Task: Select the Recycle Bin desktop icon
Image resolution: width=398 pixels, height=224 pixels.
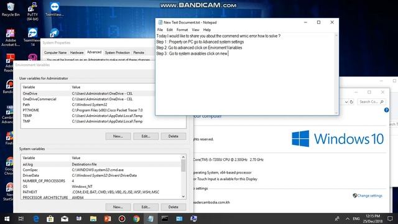Action: (x=11, y=9)
